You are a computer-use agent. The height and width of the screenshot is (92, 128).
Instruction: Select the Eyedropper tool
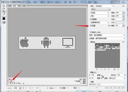(4, 14)
